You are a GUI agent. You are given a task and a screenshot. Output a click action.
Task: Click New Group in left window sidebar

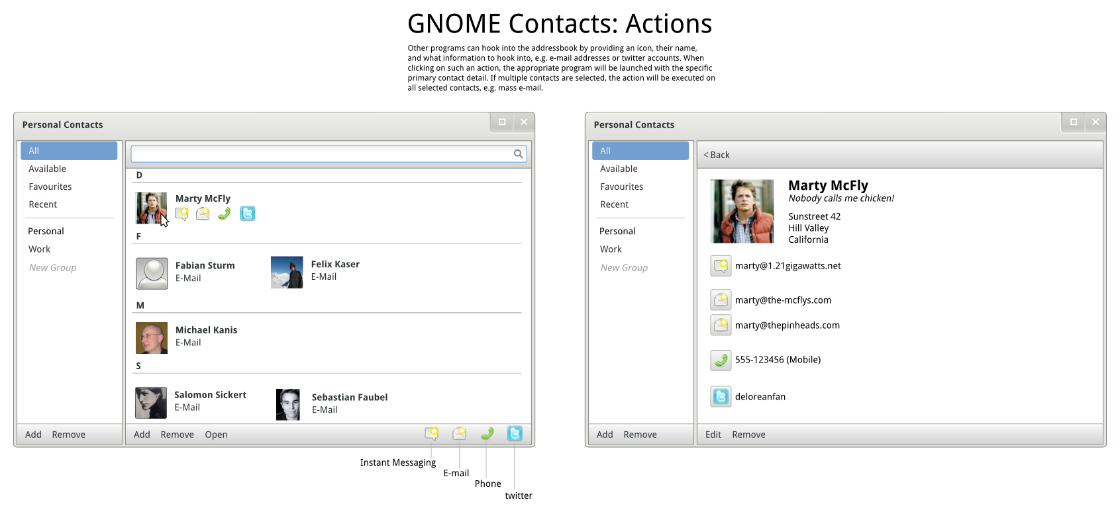pos(53,268)
